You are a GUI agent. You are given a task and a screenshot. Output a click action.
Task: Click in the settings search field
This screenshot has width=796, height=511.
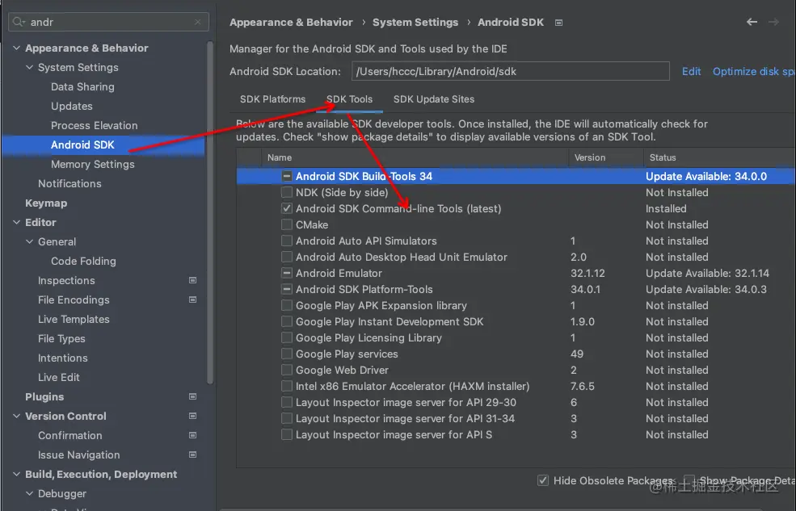point(108,22)
